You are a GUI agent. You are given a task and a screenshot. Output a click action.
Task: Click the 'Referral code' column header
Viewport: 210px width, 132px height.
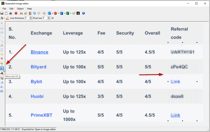(179, 33)
